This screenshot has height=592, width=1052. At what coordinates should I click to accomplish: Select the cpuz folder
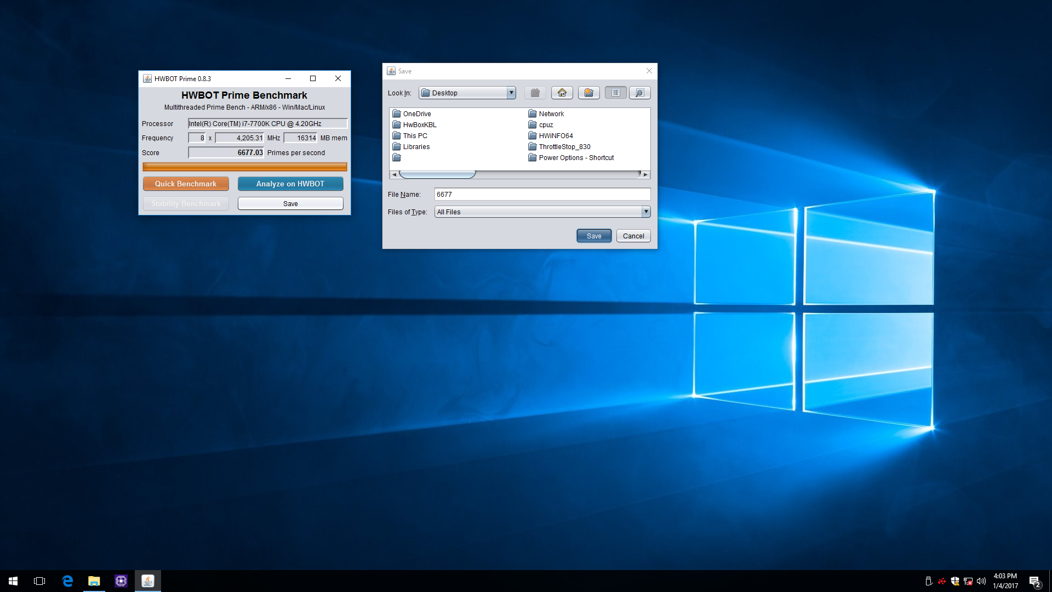tap(541, 124)
